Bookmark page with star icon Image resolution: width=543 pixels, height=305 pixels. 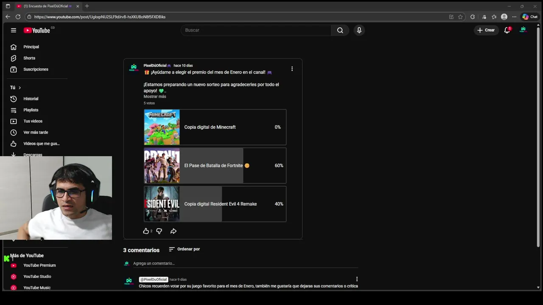pos(460,17)
